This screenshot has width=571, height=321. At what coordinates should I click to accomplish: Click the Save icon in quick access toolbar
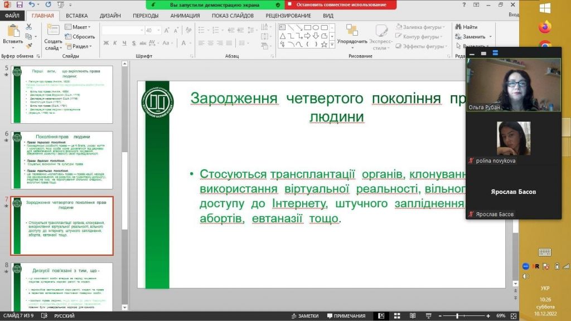(x=20, y=4)
